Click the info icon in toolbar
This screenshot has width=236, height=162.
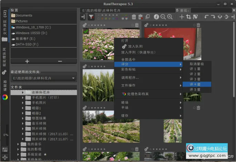[x=156, y=17]
